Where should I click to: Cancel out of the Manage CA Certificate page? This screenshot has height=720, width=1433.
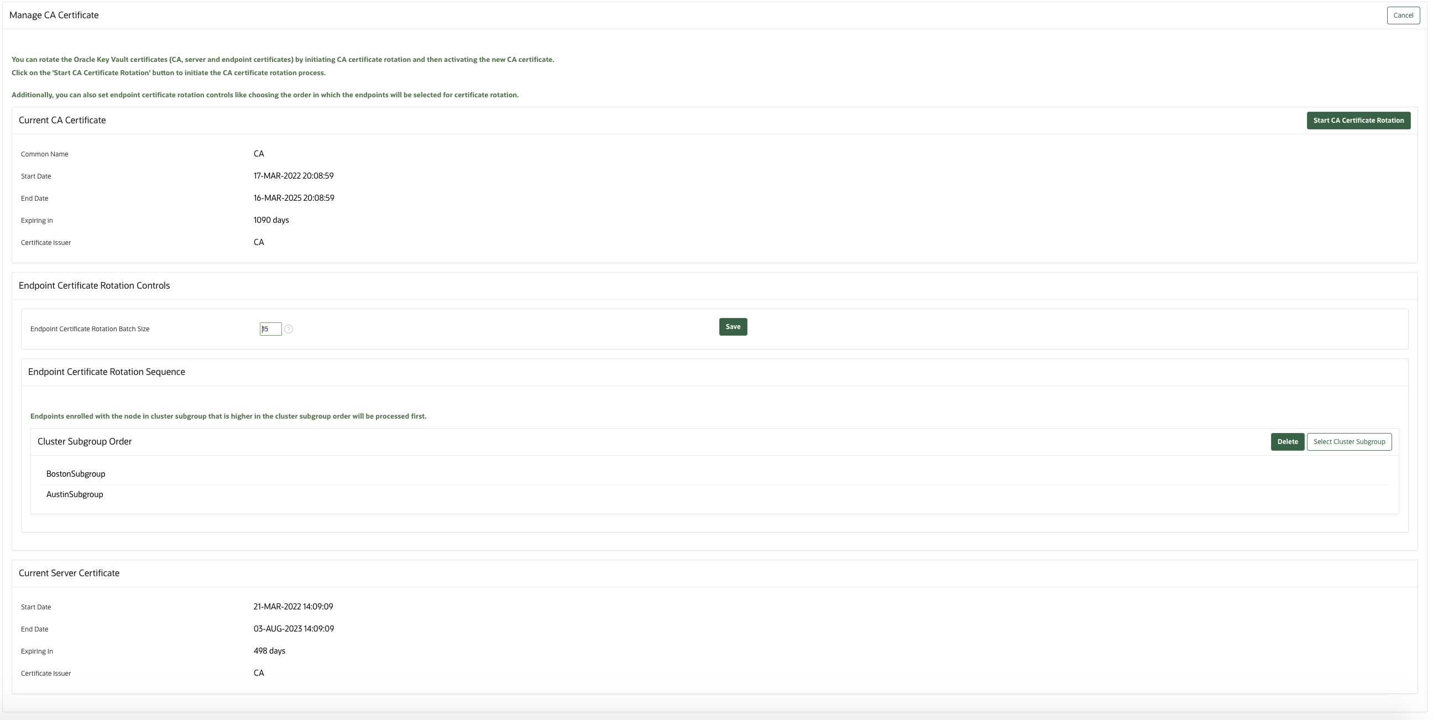pyautogui.click(x=1403, y=15)
